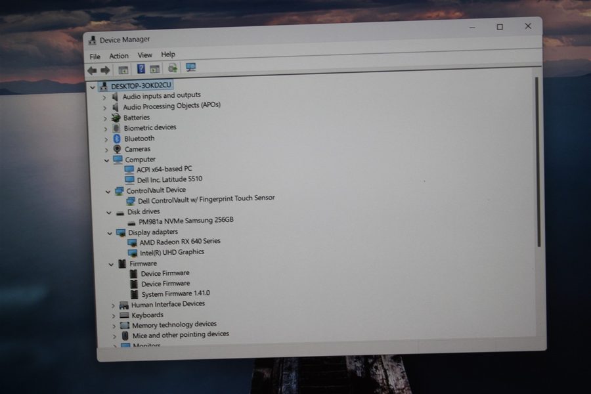Click the Display adapters category icon
This screenshot has height=394, width=591.
point(121,233)
